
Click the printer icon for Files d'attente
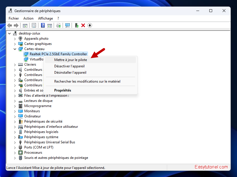click(20, 96)
